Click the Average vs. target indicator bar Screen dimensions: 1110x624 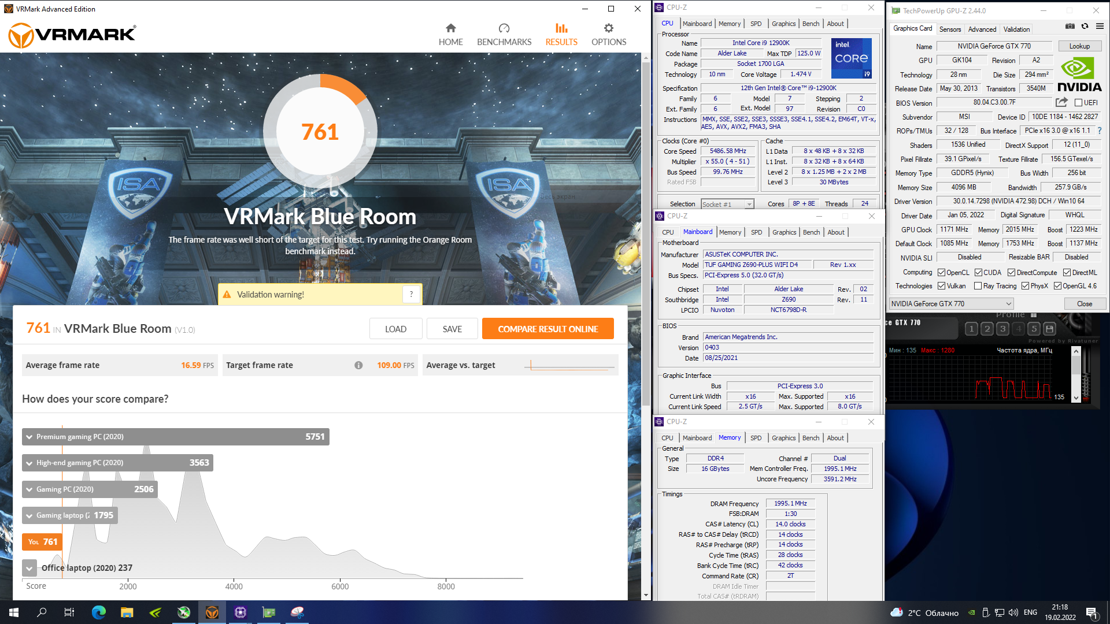570,365
